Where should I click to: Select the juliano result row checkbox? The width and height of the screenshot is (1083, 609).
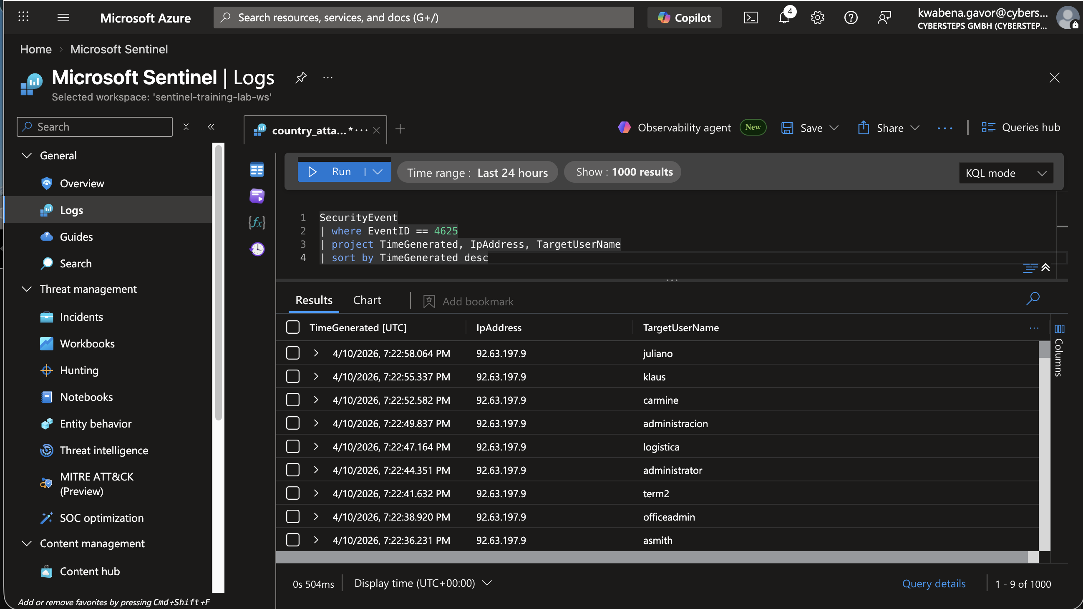pyautogui.click(x=292, y=353)
